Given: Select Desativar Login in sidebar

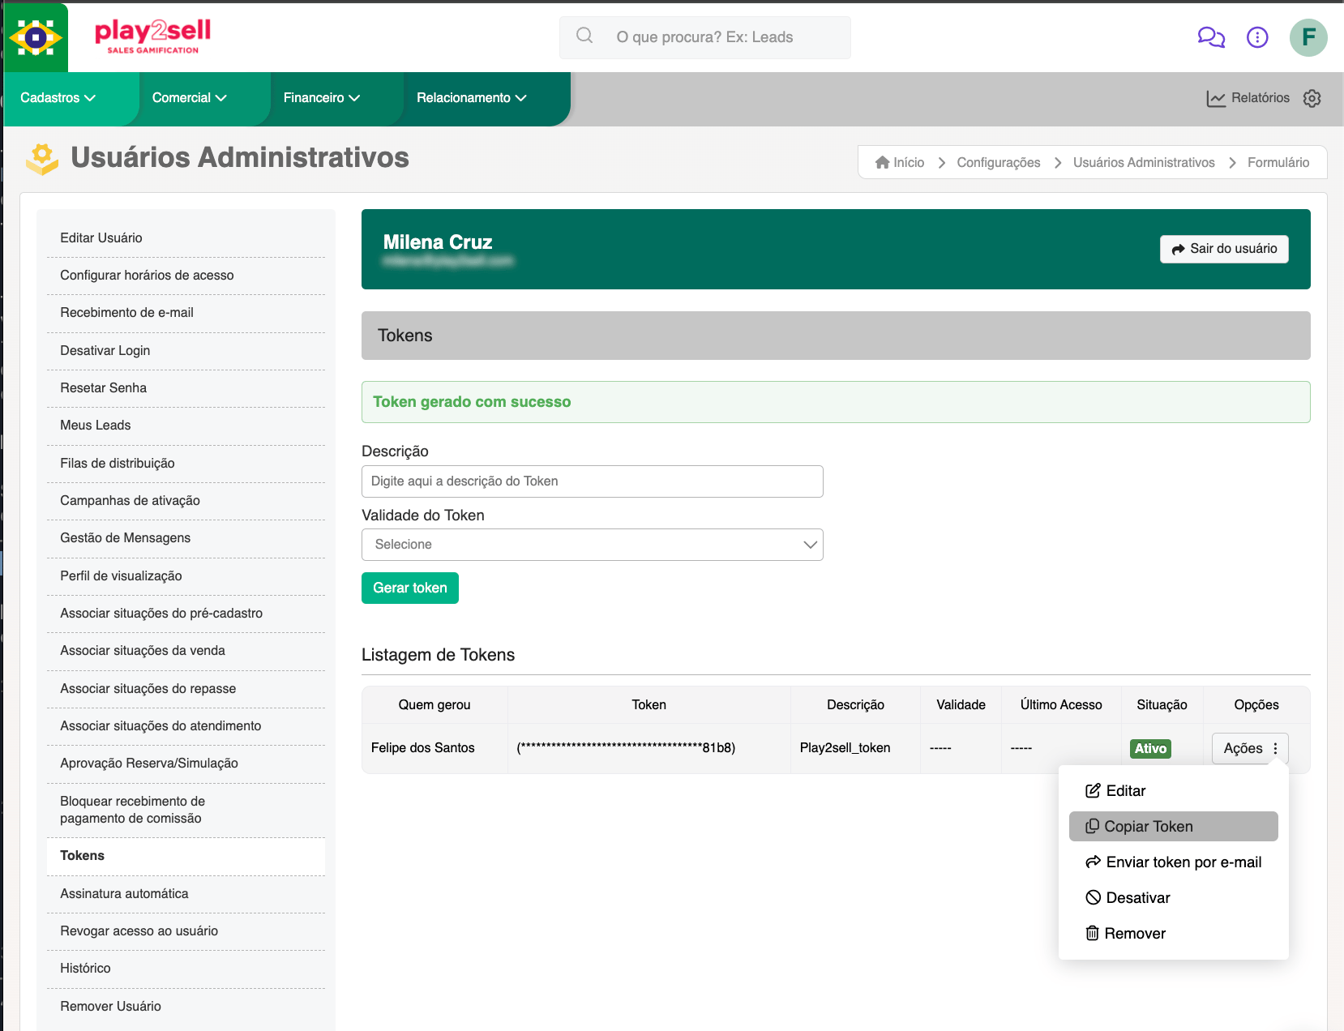Looking at the screenshot, I should [186, 351].
